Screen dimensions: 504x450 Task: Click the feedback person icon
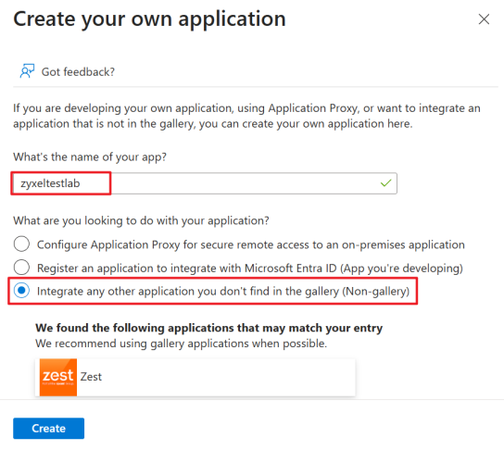[27, 71]
